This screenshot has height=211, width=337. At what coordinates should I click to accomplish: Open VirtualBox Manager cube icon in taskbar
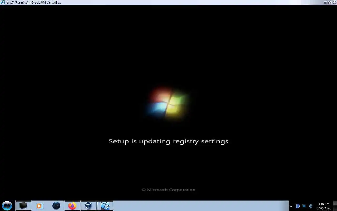pyautogui.click(x=88, y=206)
